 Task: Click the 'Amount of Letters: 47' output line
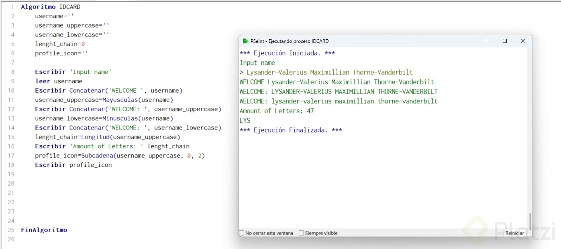(277, 111)
